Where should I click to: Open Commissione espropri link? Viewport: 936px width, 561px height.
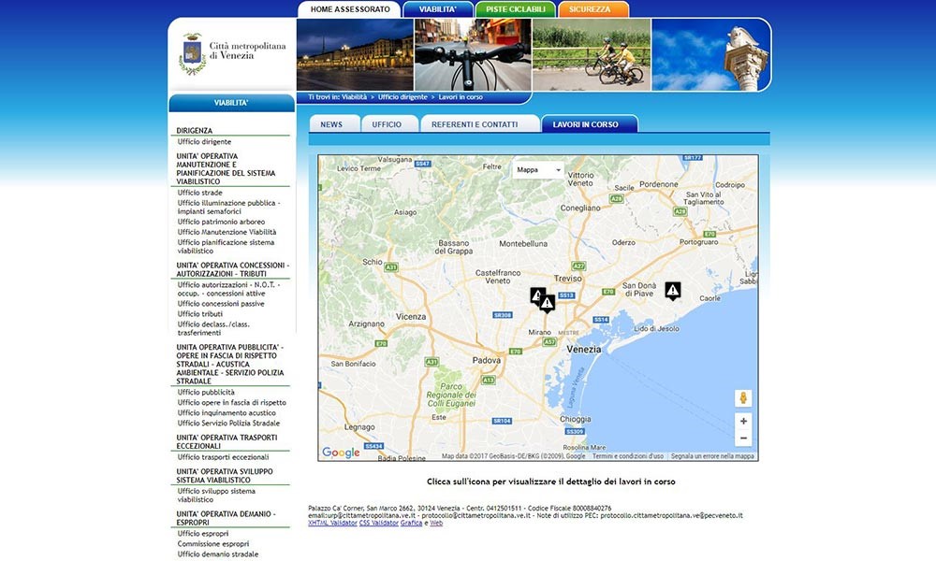coord(213,544)
